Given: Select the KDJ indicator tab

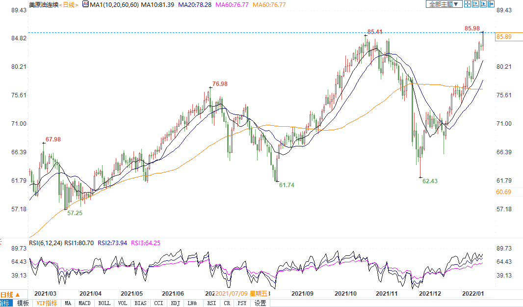Looking at the screenshot, I should click(x=175, y=303).
